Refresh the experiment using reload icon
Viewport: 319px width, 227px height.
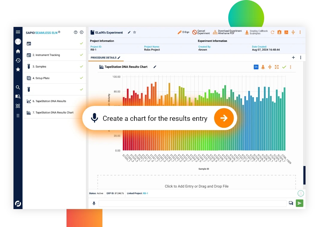pyautogui.click(x=273, y=32)
